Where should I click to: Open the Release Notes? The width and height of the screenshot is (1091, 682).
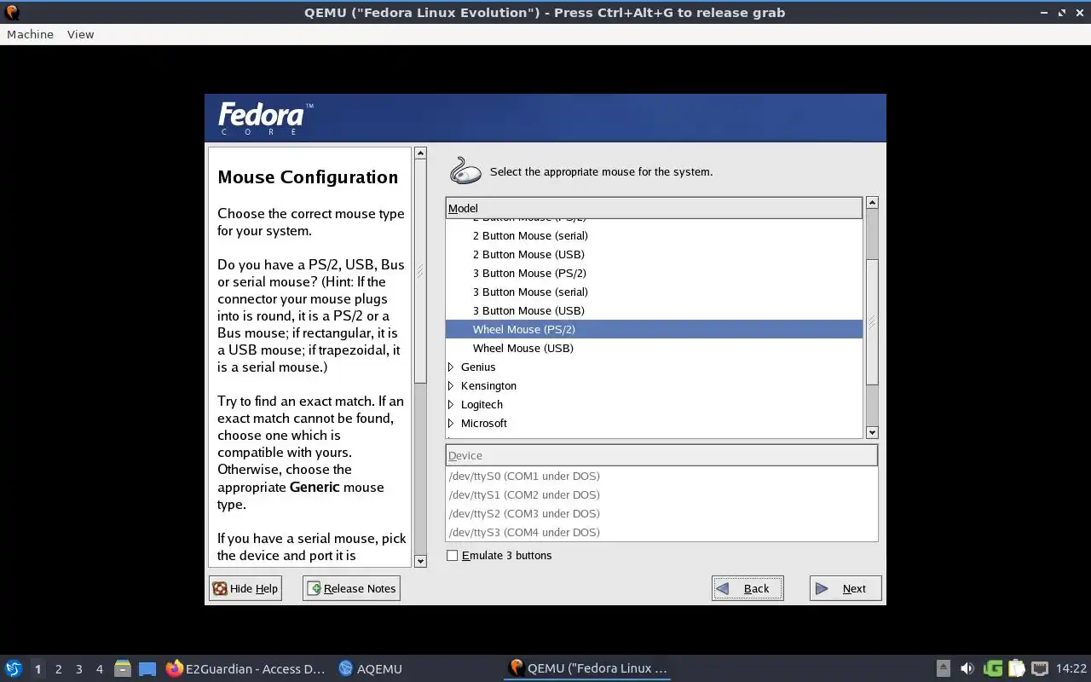[351, 588]
